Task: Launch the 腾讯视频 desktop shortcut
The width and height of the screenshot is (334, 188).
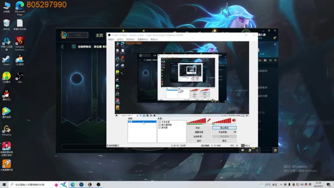Action: click(6, 112)
